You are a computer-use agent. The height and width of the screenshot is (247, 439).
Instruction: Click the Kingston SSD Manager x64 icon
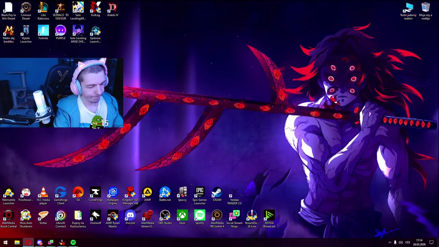(x=130, y=196)
